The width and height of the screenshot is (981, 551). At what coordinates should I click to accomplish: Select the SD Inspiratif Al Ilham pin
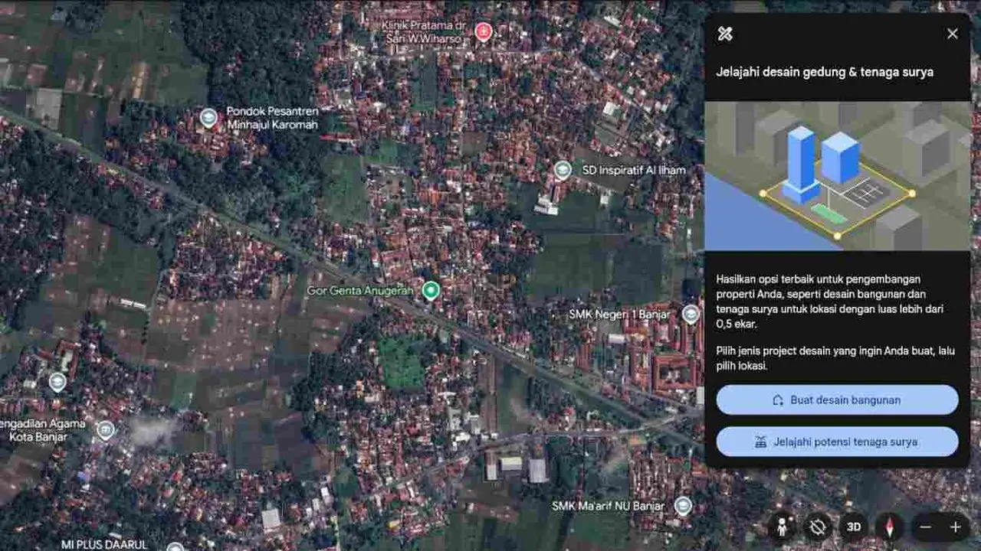coord(563,170)
